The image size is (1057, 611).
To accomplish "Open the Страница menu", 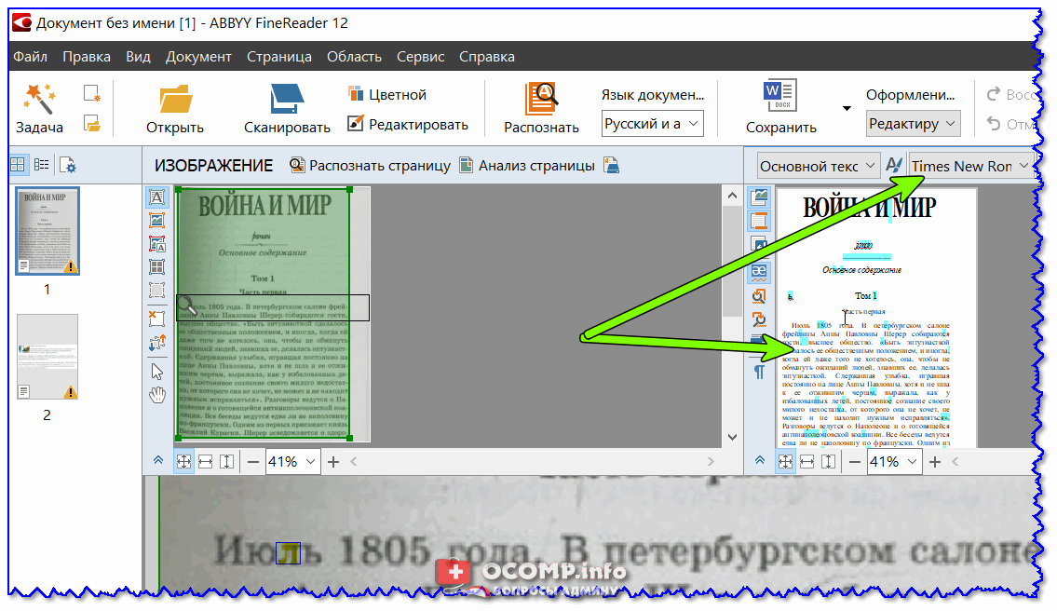I will click(279, 57).
